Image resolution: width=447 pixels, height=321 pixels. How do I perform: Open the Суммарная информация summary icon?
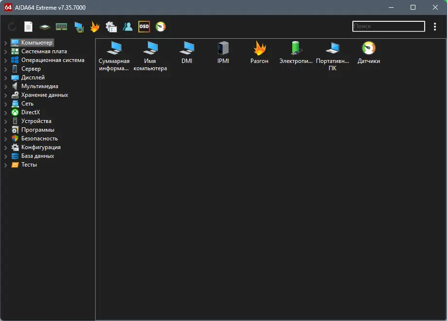114,52
